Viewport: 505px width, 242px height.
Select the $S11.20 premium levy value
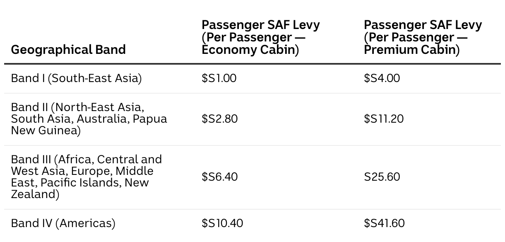click(x=383, y=119)
